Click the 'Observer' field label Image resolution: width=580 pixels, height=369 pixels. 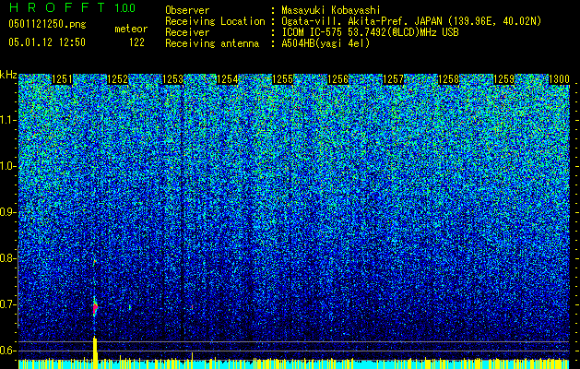[x=187, y=10]
